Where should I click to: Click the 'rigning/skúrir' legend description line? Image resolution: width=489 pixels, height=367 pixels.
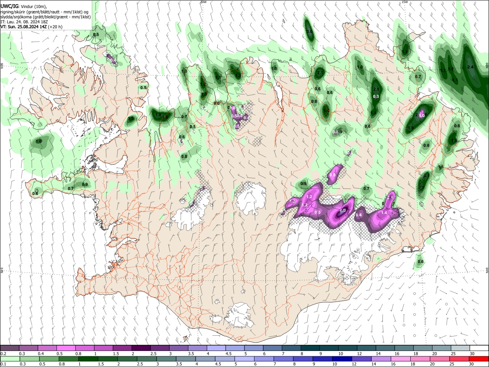point(44,11)
